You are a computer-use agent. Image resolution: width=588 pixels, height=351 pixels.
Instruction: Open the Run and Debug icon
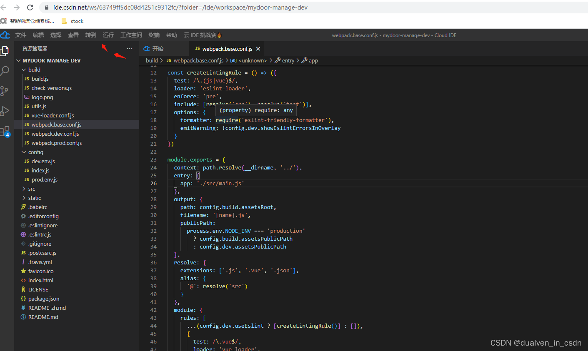coord(5,111)
